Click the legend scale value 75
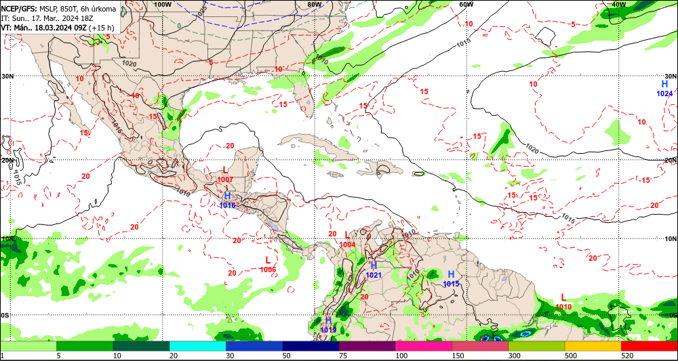The width and height of the screenshot is (678, 361). point(343,356)
